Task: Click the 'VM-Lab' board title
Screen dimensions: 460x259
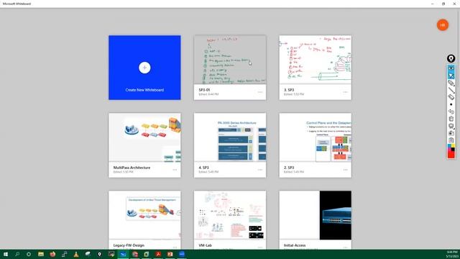Action: point(205,245)
